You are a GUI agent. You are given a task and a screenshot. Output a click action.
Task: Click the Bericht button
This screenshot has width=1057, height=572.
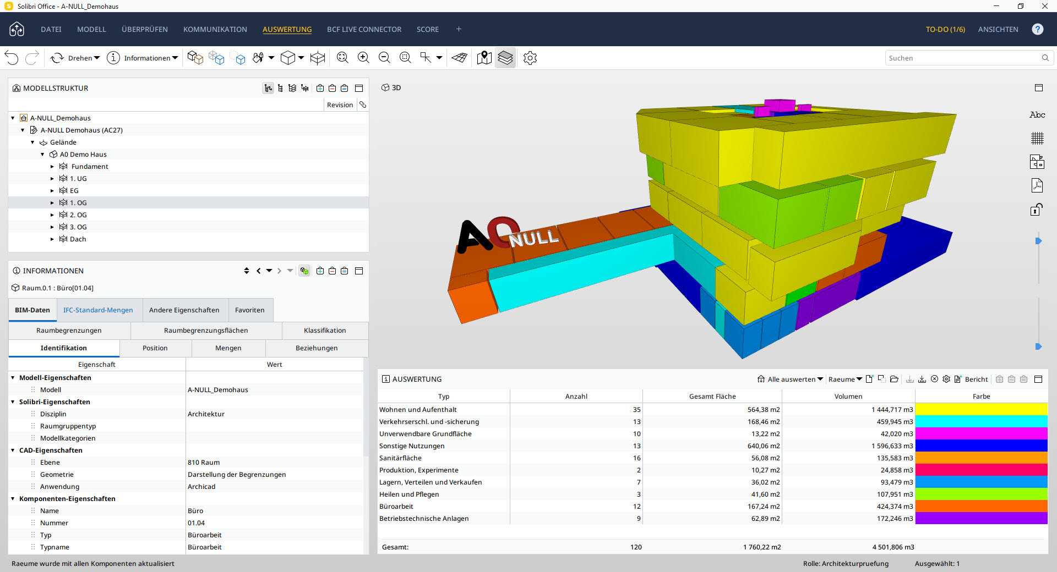[x=971, y=379]
